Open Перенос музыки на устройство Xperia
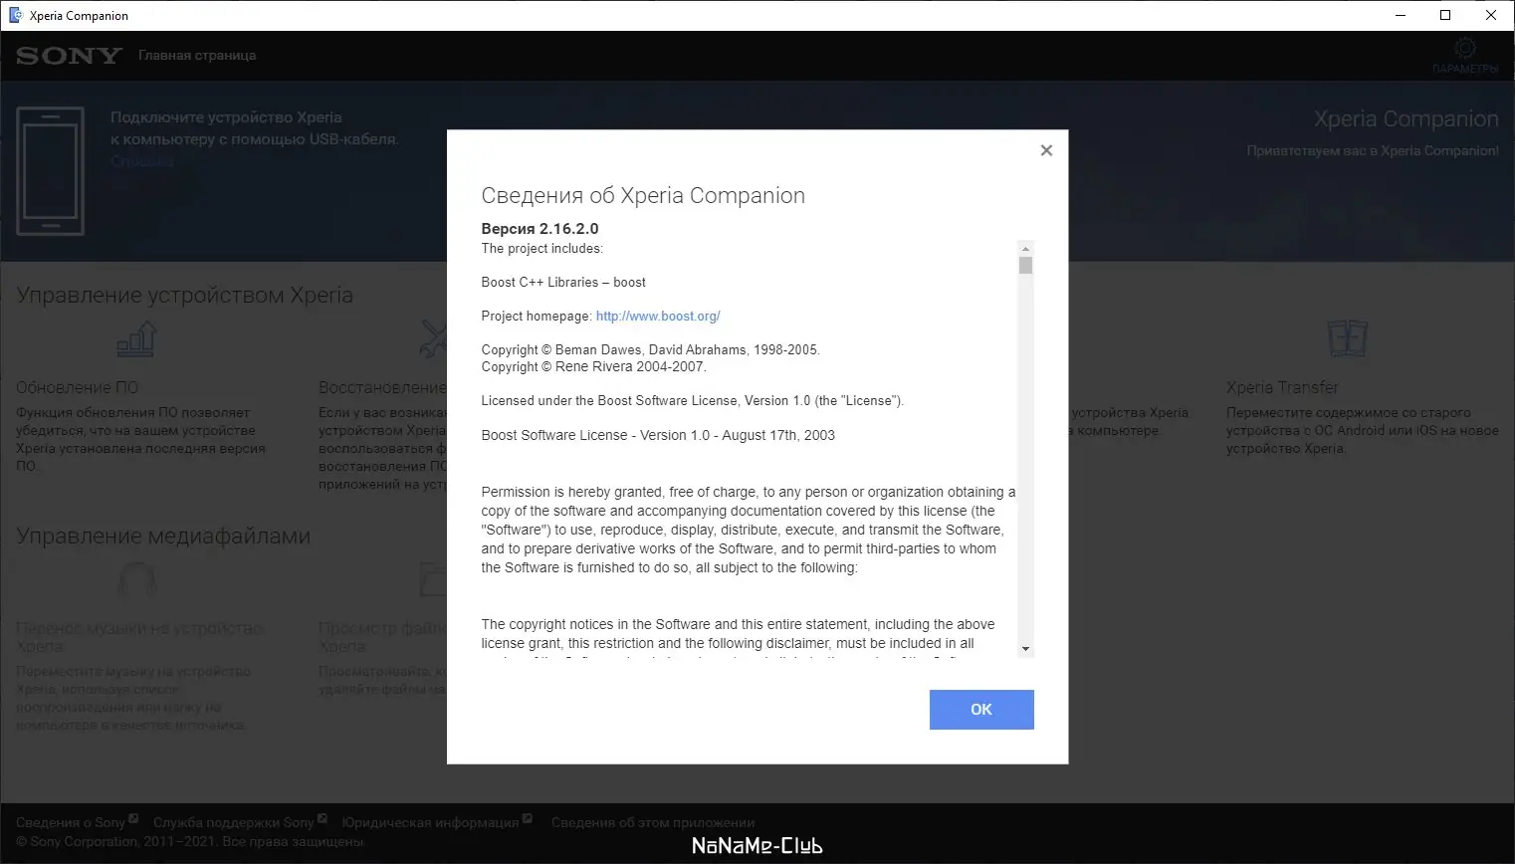The image size is (1515, 864). (x=140, y=637)
